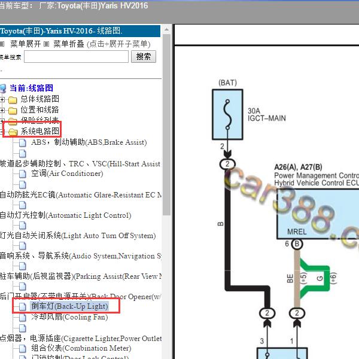Expand the 总体线路图 folder plus sign
The height and width of the screenshot is (359, 359).
click(x=2, y=99)
